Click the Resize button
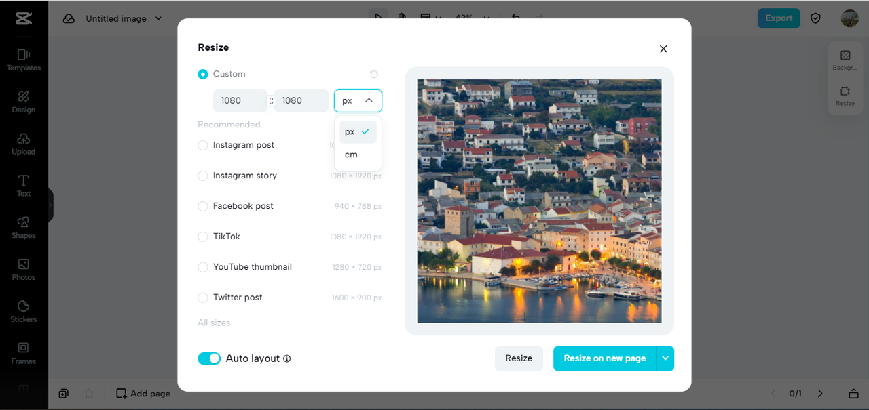869x410 pixels. coord(519,358)
